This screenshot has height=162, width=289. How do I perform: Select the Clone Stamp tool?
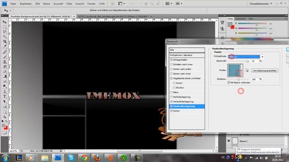click(5, 62)
